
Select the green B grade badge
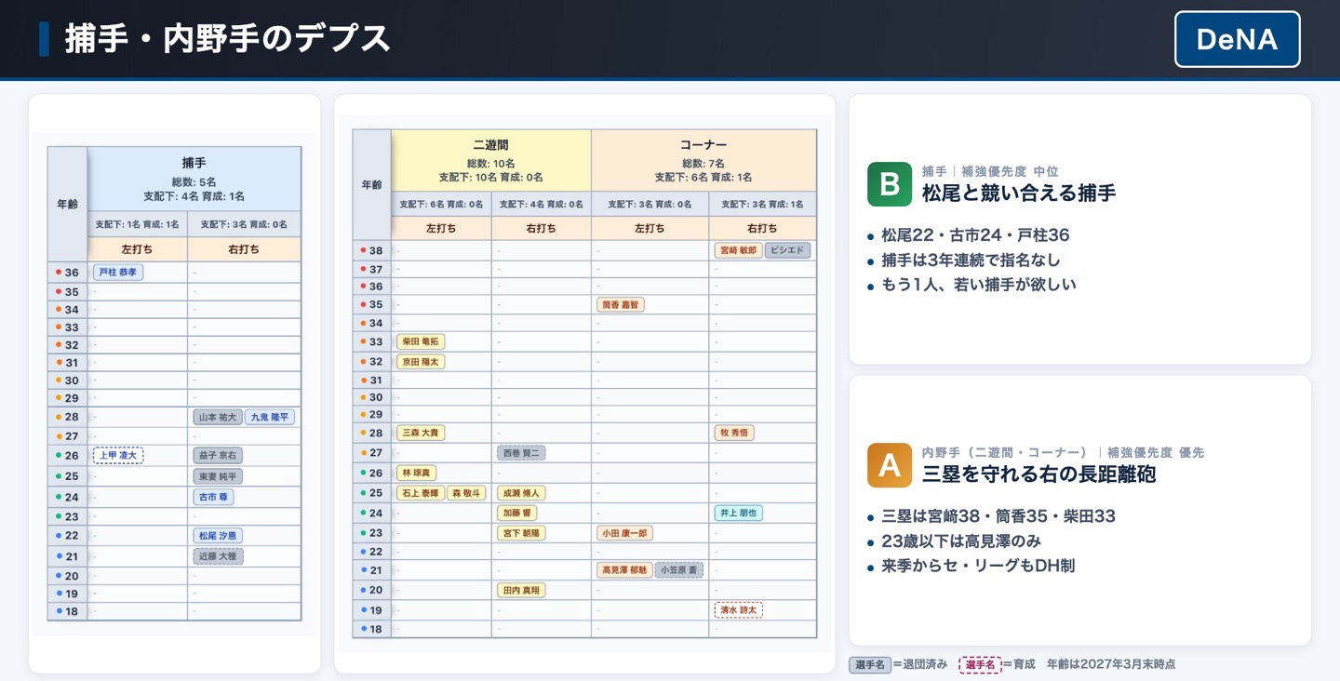pos(890,184)
